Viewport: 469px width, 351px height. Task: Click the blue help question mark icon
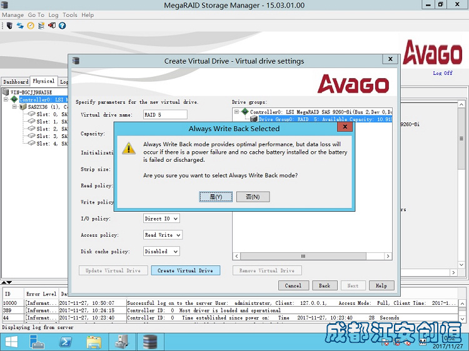point(62,26)
